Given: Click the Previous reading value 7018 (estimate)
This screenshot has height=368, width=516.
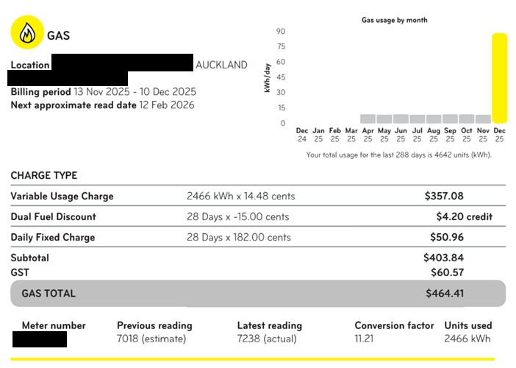Looking at the screenshot, I should 151,339.
